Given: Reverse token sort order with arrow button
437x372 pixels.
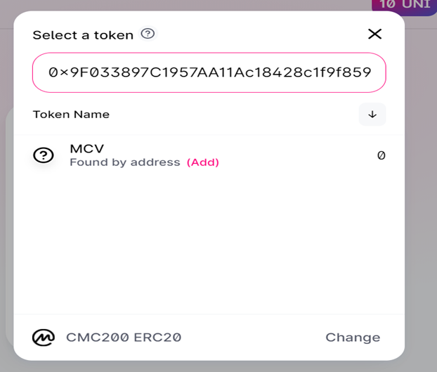Looking at the screenshot, I should (372, 115).
